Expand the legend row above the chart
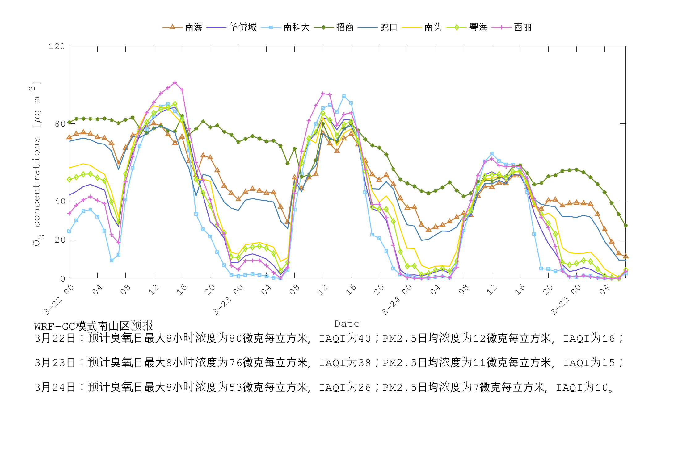 click(x=346, y=27)
